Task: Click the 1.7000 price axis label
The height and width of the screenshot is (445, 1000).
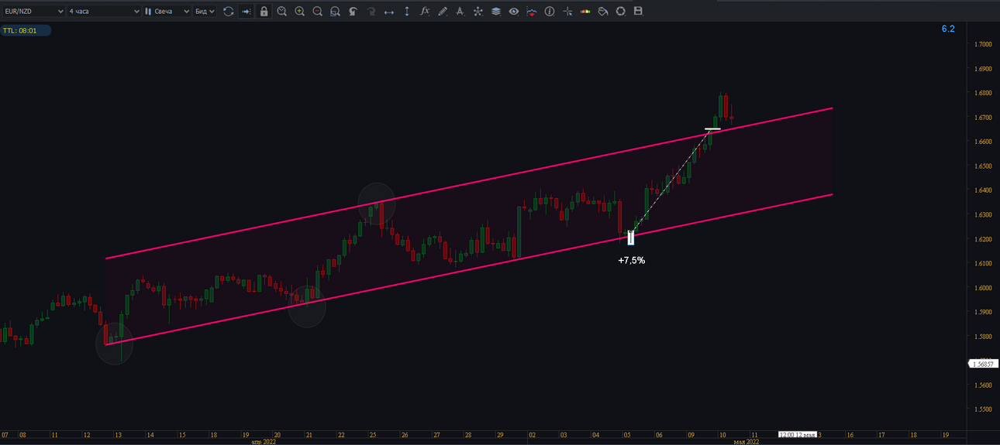Action: [983, 44]
